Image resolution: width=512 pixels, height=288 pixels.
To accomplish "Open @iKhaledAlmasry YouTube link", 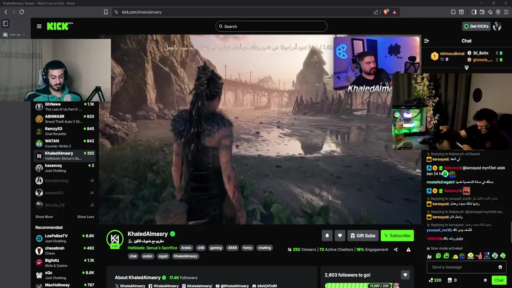I will point(232,286).
